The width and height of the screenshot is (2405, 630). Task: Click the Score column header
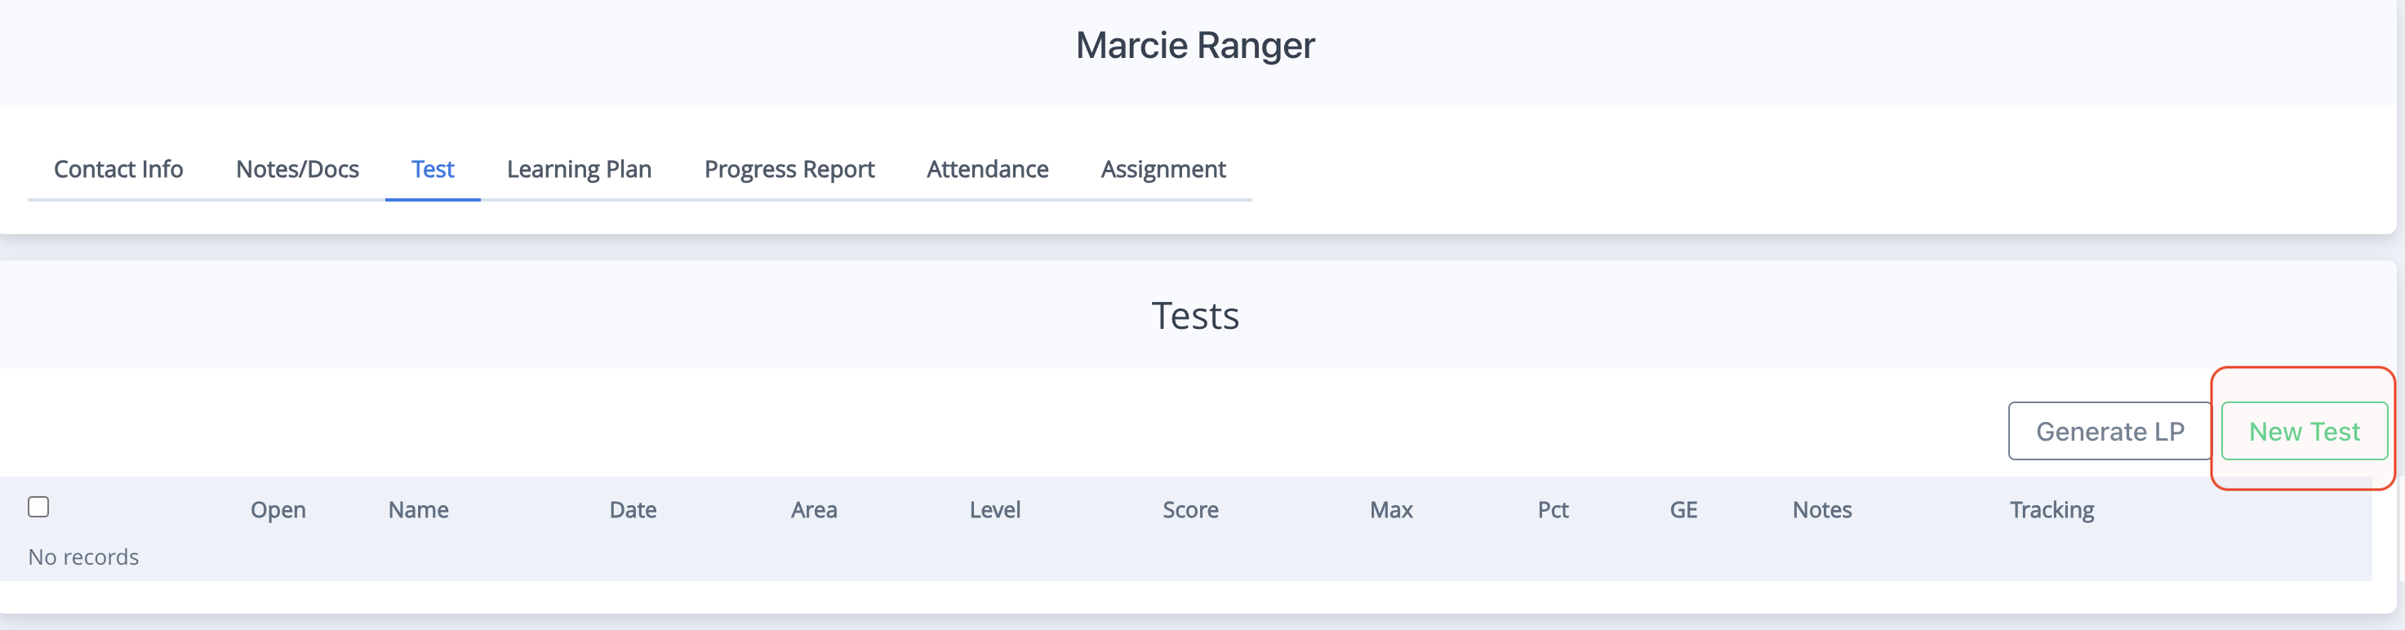(x=1190, y=509)
